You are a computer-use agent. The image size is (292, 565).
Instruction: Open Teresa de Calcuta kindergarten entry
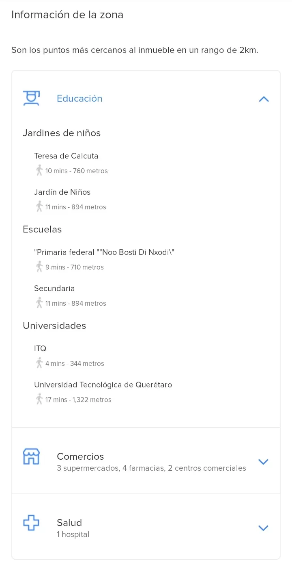click(66, 156)
